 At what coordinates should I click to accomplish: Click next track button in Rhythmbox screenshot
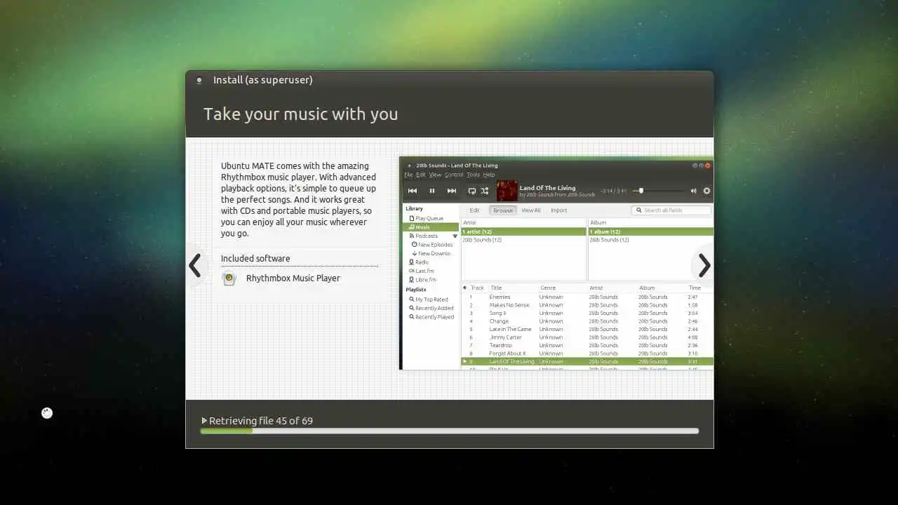(x=452, y=191)
